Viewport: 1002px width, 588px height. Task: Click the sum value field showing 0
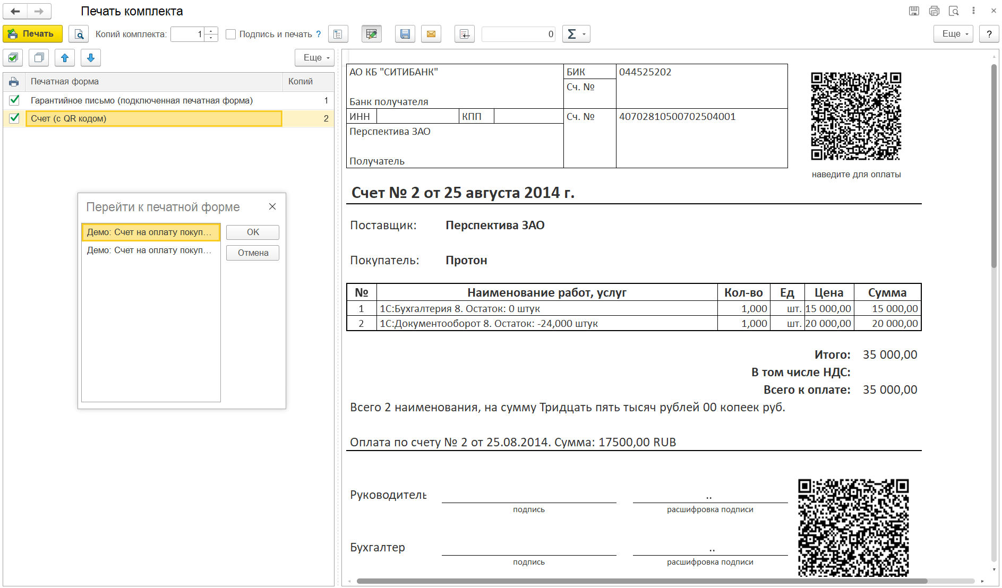(518, 34)
